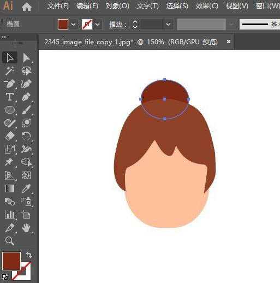Click the Home icon

pyautogui.click(x=27, y=7)
